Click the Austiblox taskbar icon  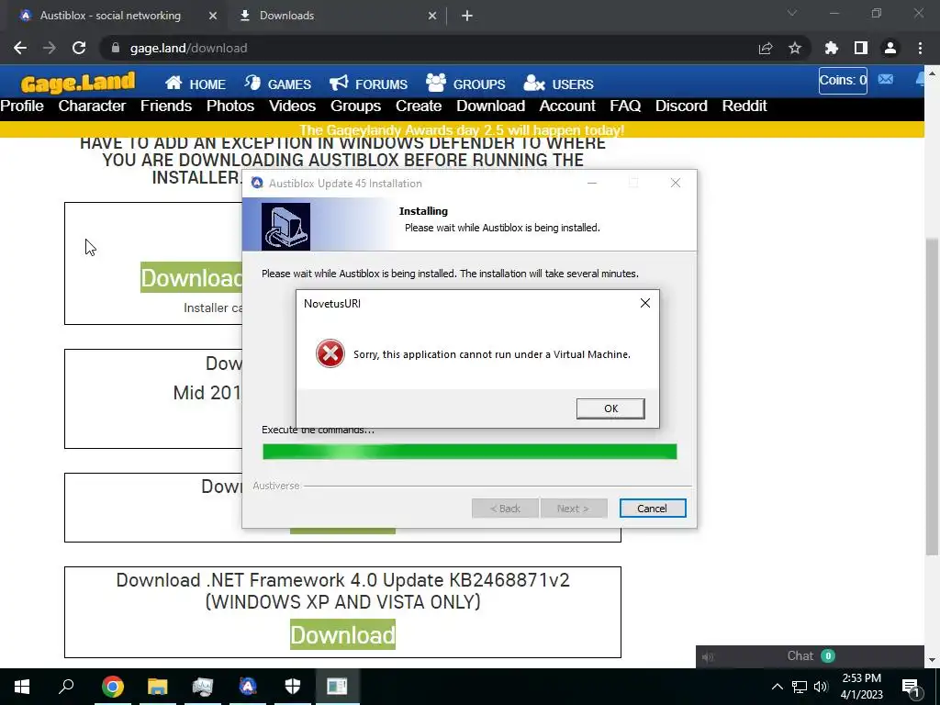[248, 687]
